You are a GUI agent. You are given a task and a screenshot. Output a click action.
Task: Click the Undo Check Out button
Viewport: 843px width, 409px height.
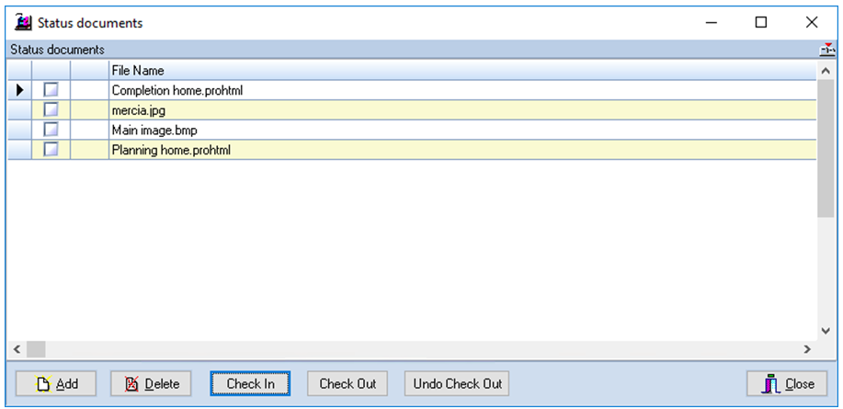point(457,384)
